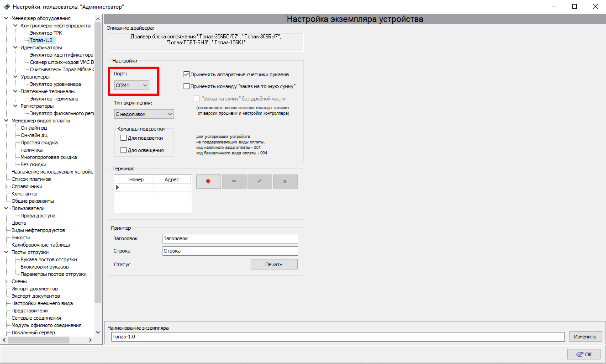Open Простая скидка payment type

(39, 142)
